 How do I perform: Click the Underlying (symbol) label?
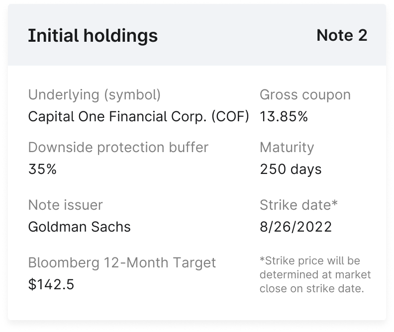click(x=95, y=94)
